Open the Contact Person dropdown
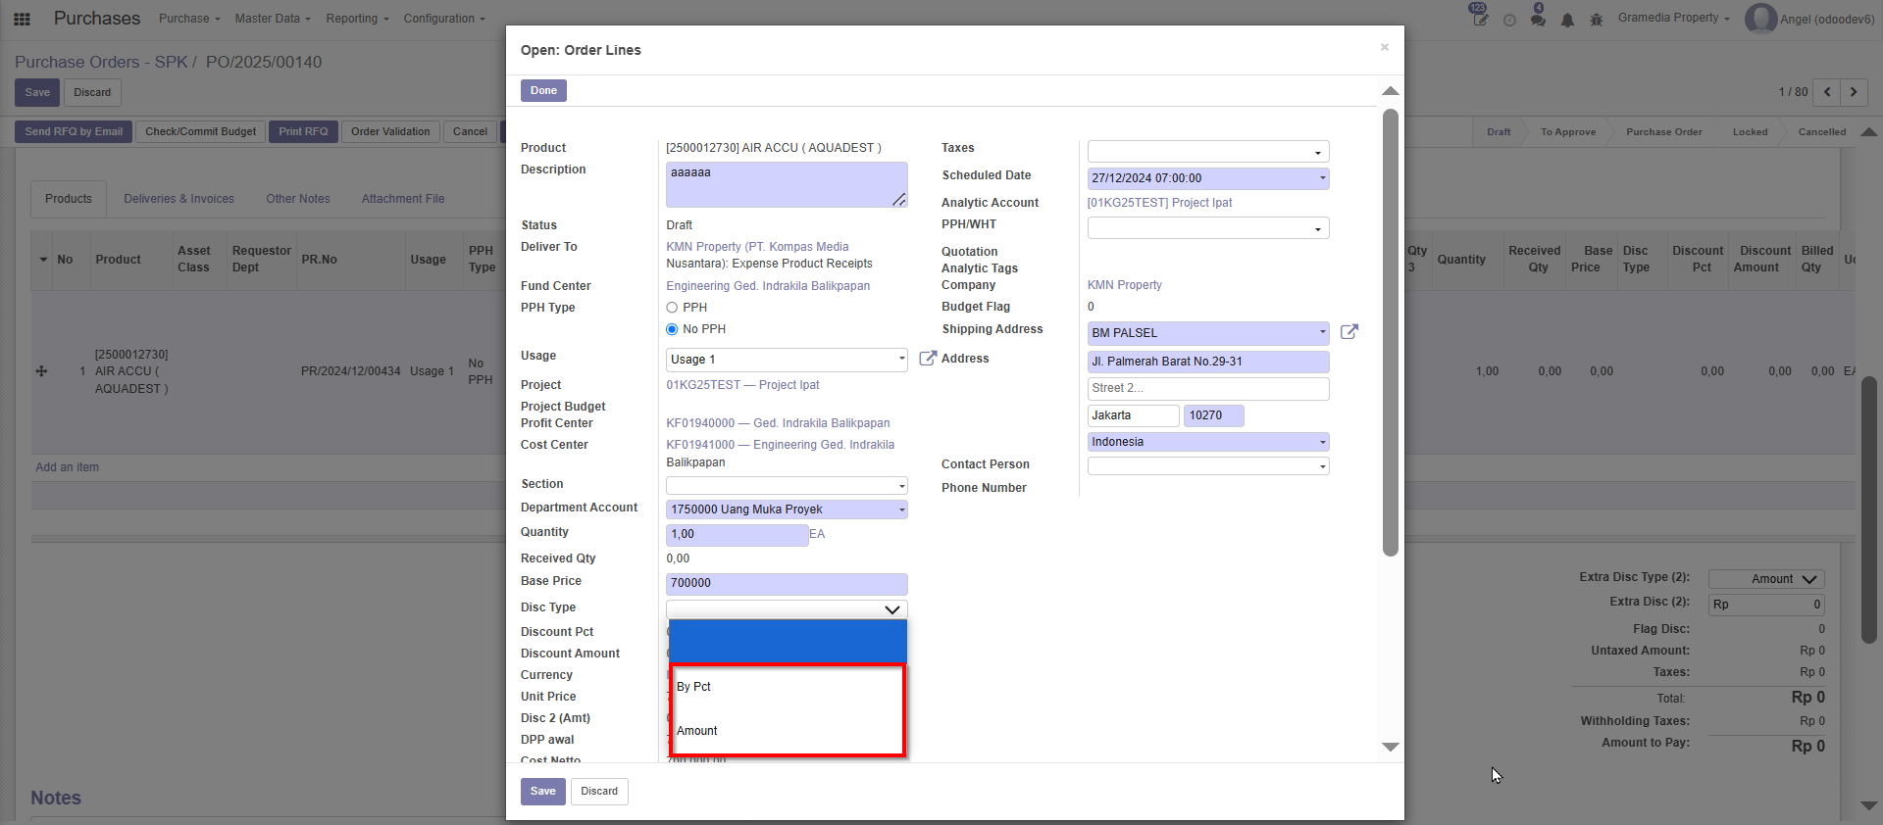 1208,466
